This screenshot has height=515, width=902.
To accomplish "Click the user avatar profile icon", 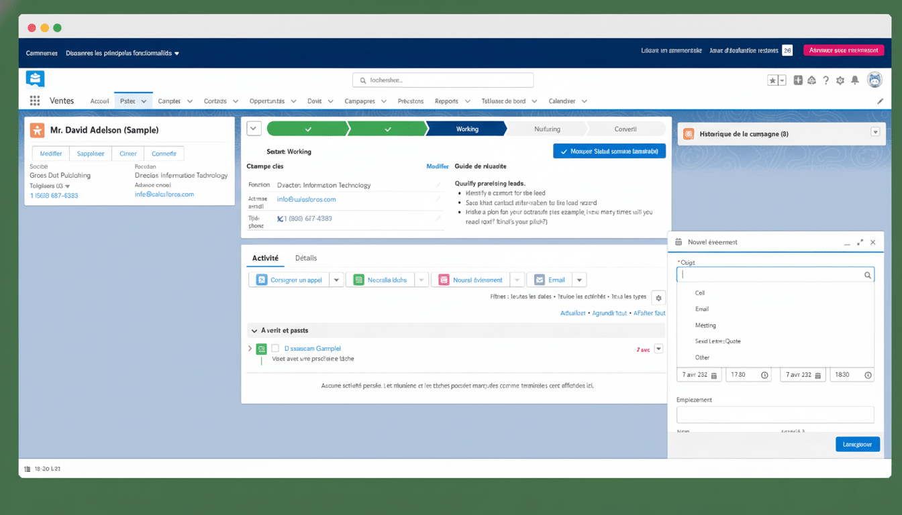I will click(x=874, y=80).
